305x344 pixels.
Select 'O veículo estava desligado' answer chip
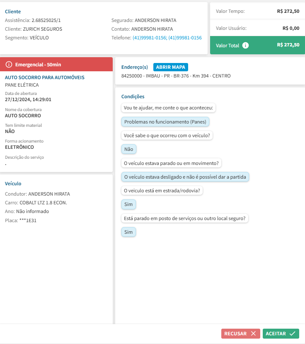point(185,177)
